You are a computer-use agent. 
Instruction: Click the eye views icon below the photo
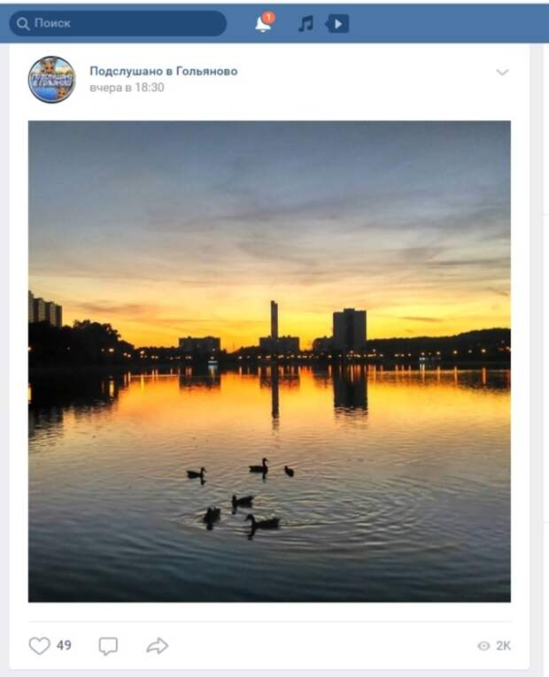click(x=483, y=645)
